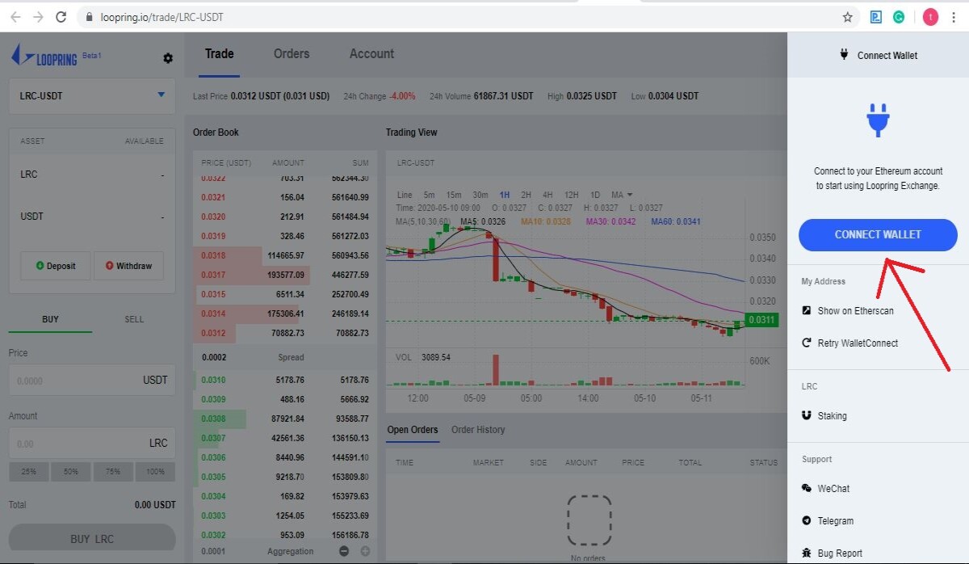Open the Chrome profile avatar
Screen dimensions: 969x564
point(930,16)
